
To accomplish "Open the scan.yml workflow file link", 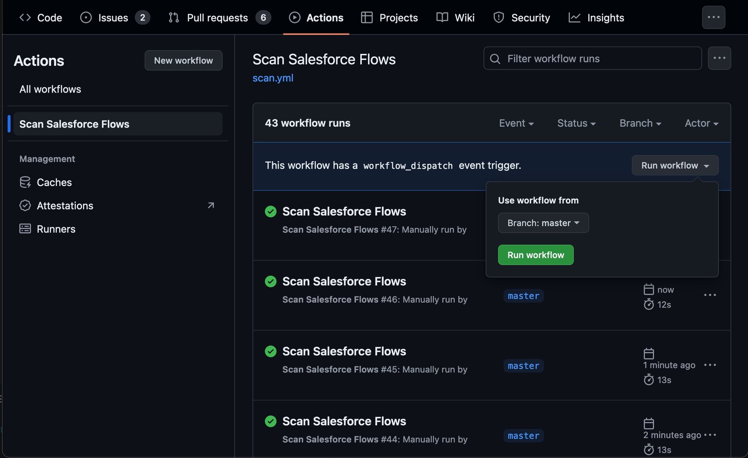I will 273,78.
